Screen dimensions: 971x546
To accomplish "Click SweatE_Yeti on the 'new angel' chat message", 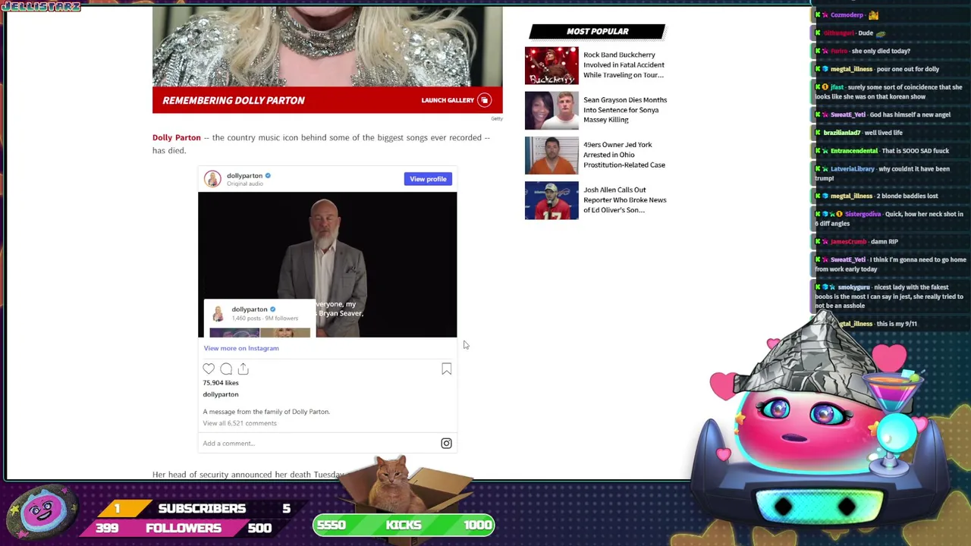I will click(x=847, y=115).
